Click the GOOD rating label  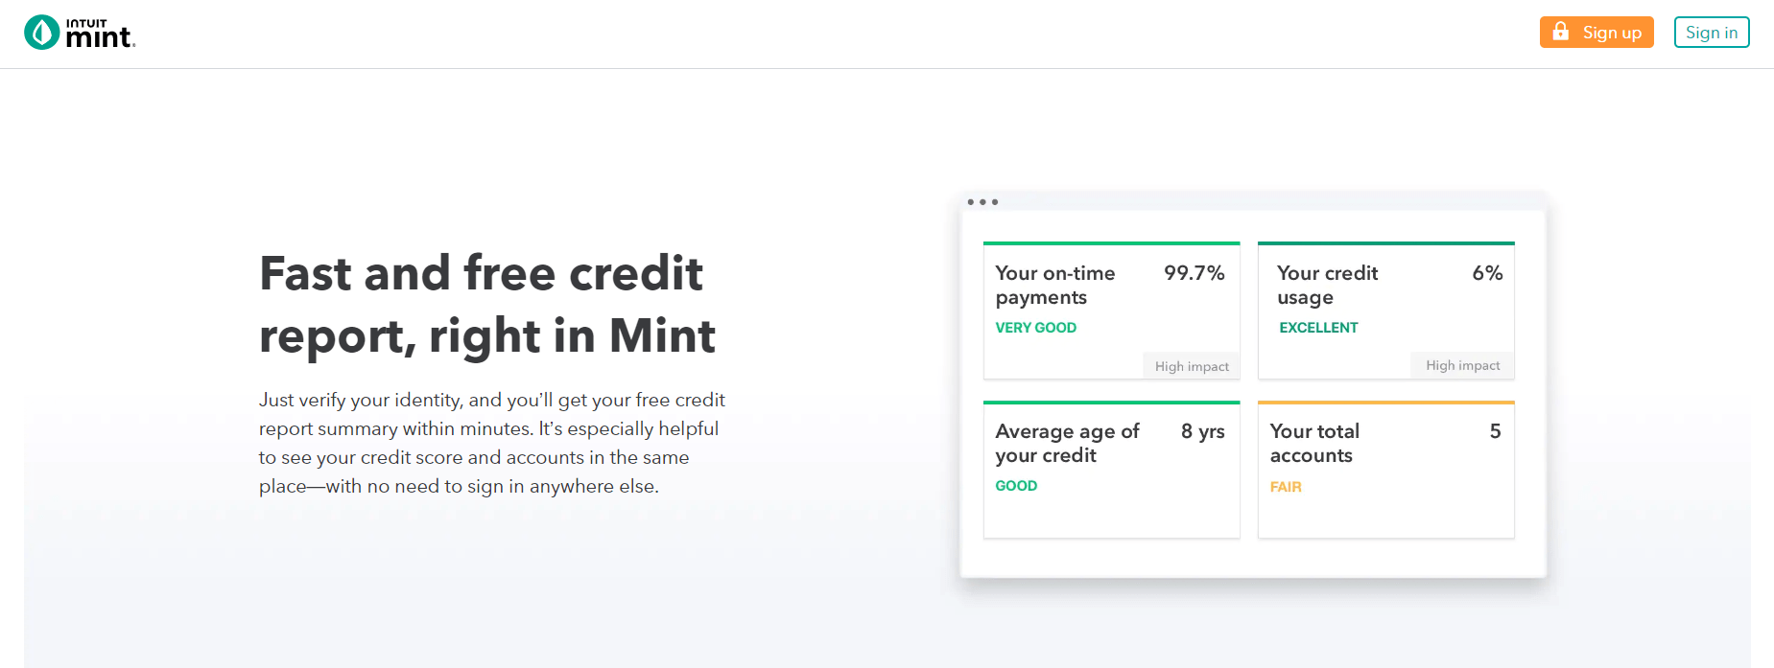click(1016, 486)
